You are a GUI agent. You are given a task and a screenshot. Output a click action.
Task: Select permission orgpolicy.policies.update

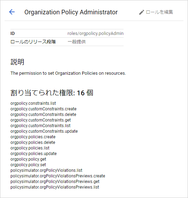(34, 154)
